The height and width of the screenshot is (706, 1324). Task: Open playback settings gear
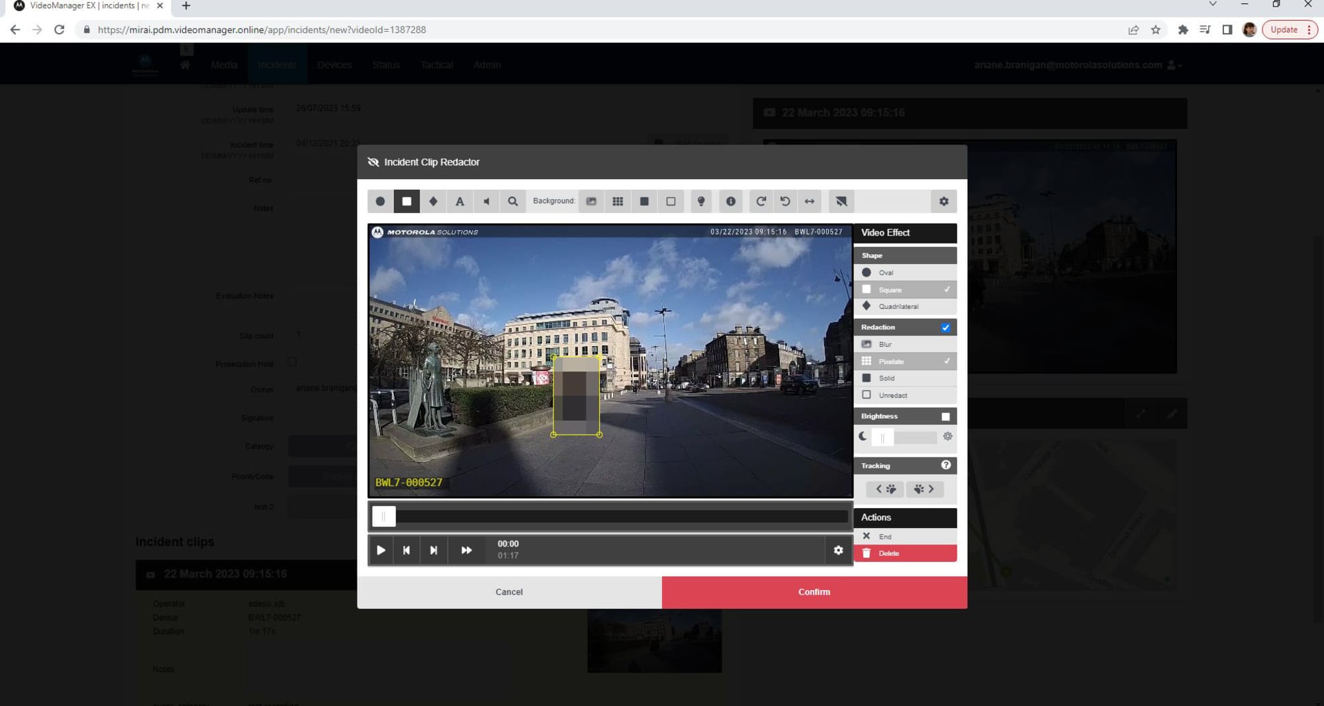click(838, 550)
